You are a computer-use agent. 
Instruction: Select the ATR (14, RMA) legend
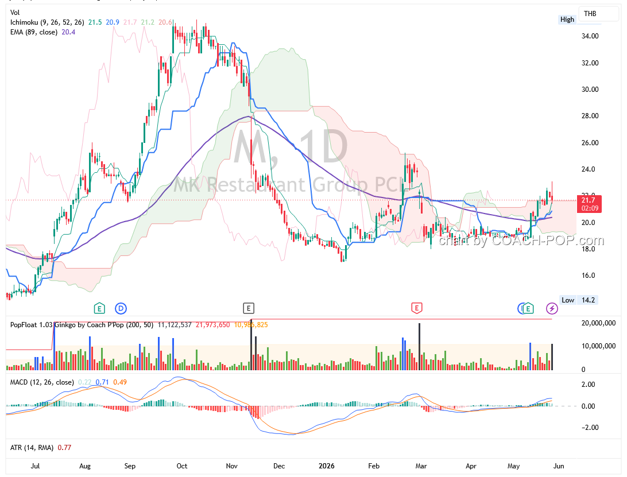32,447
